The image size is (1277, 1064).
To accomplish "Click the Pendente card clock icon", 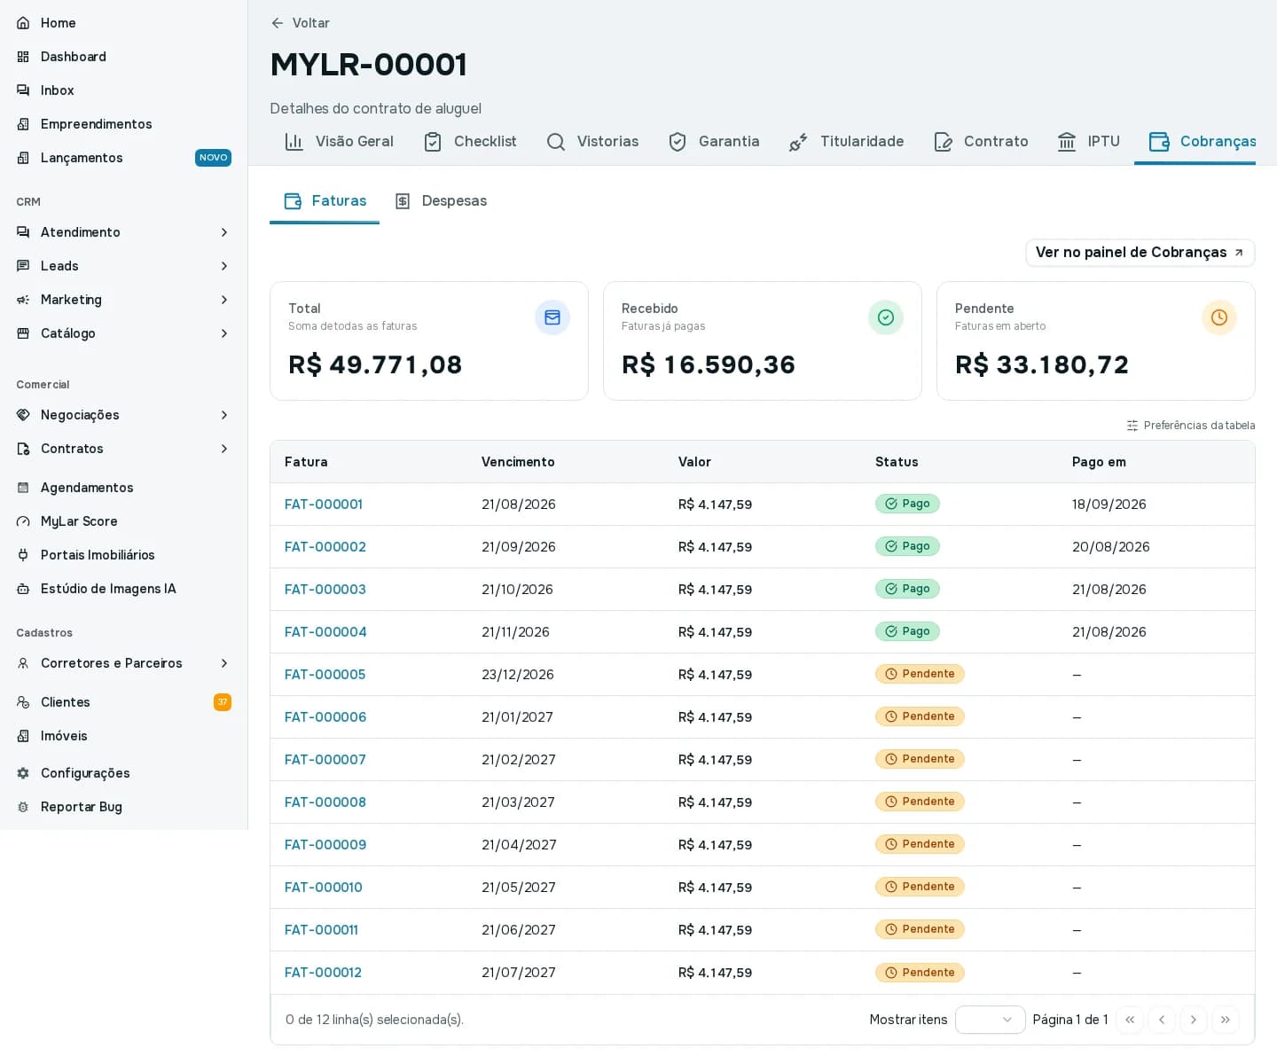I will point(1219,317).
